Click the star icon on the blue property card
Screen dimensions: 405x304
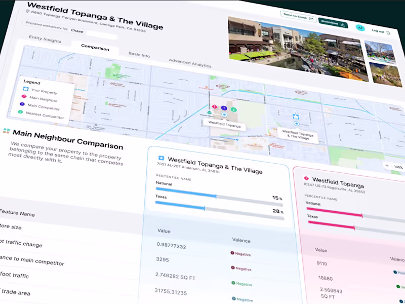[x=161, y=158]
